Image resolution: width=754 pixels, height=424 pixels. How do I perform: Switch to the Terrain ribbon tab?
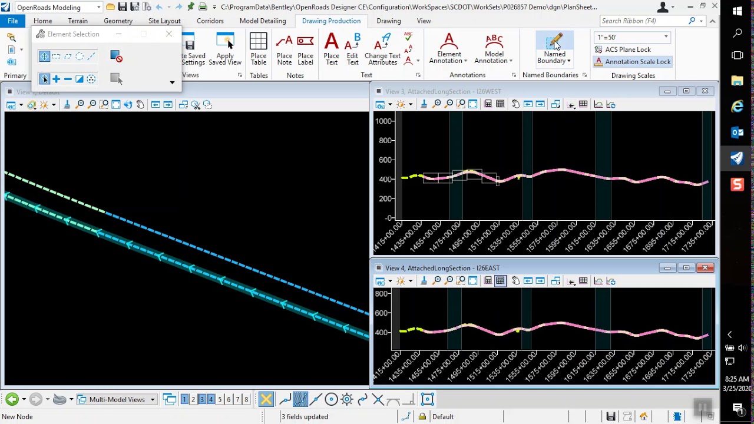pyautogui.click(x=78, y=21)
